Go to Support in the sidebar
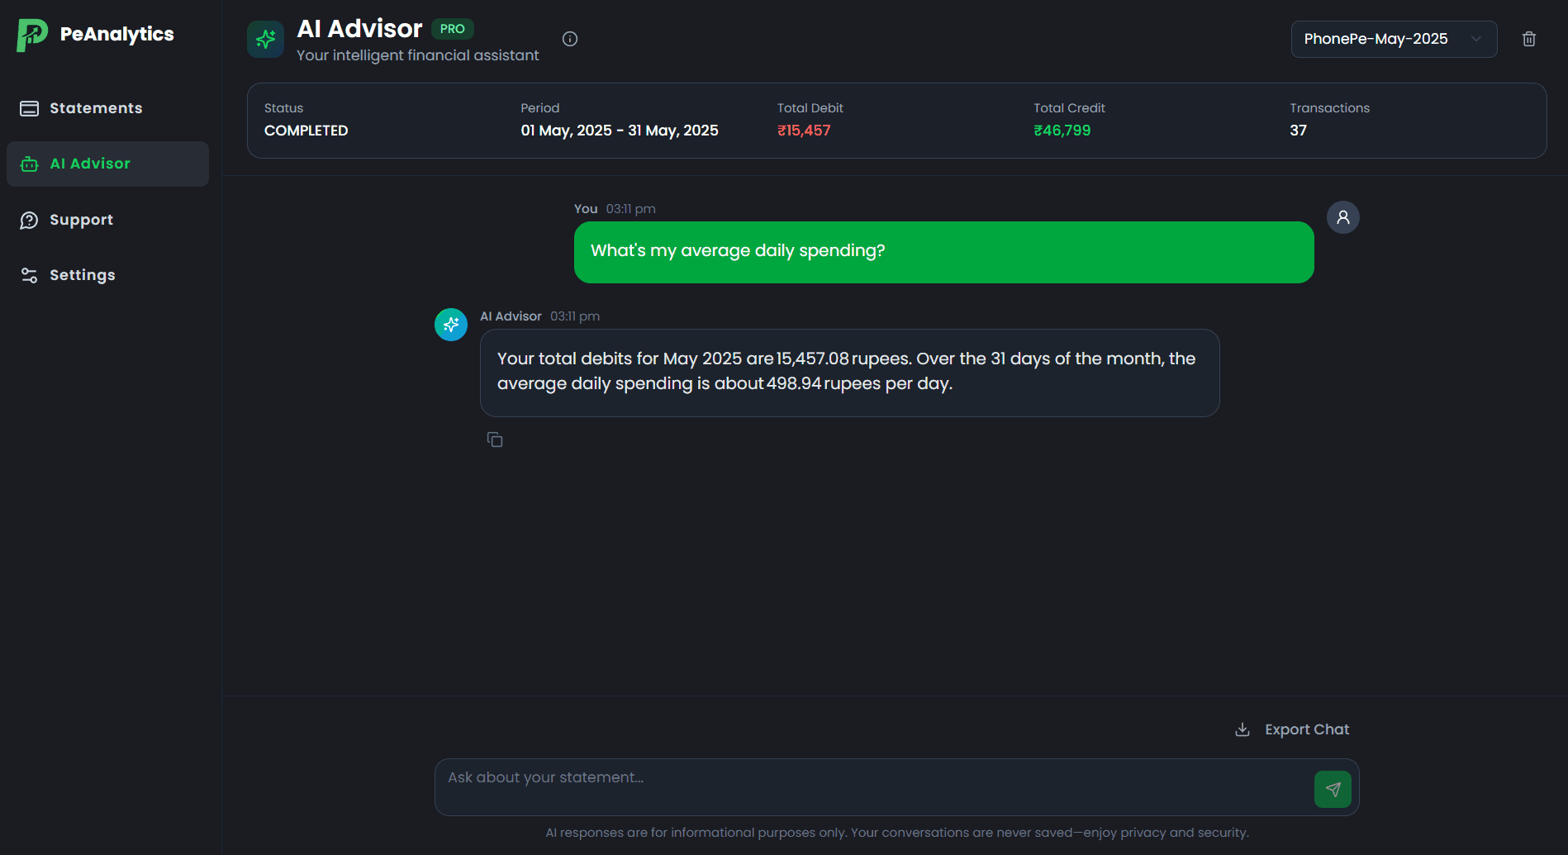 (x=81, y=220)
